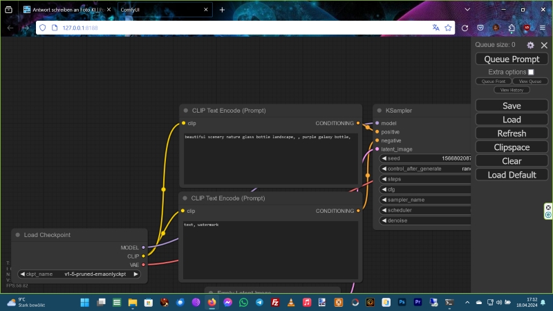Collapse the Load Checkpoint node dot
Screen dimensions: 553x311
[18, 235]
